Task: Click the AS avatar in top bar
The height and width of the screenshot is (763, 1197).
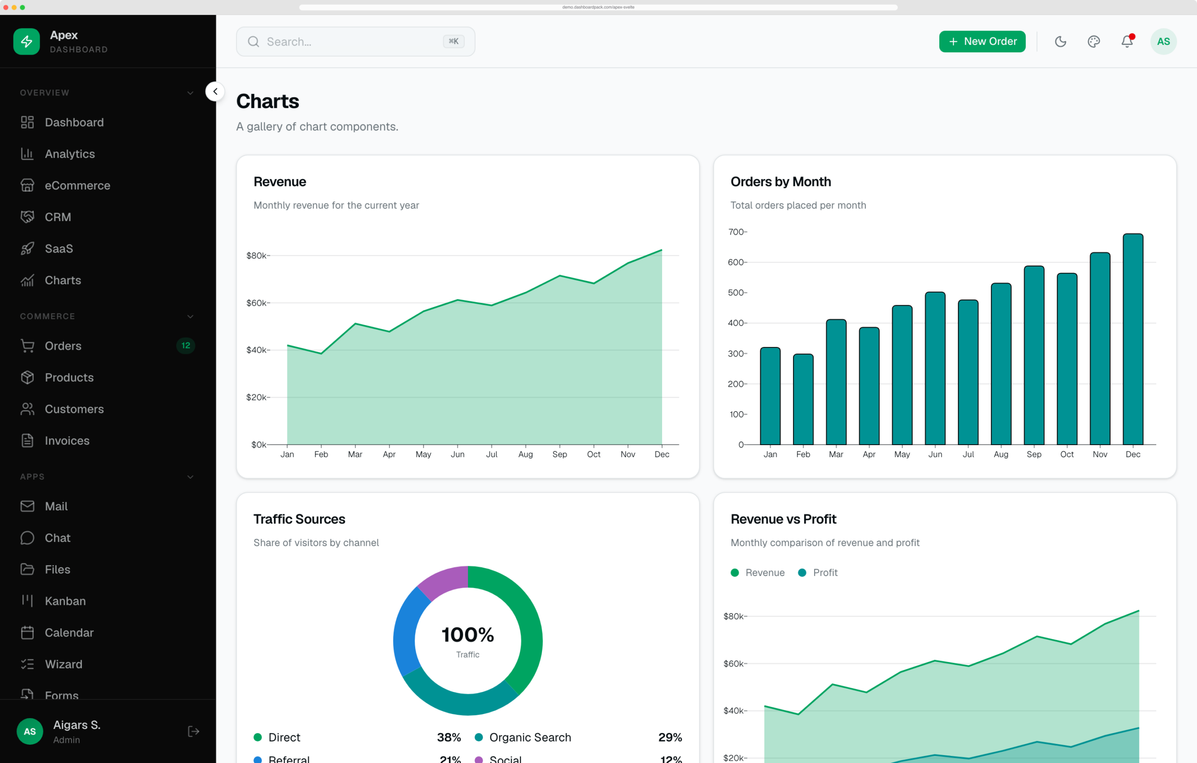Action: tap(1163, 41)
